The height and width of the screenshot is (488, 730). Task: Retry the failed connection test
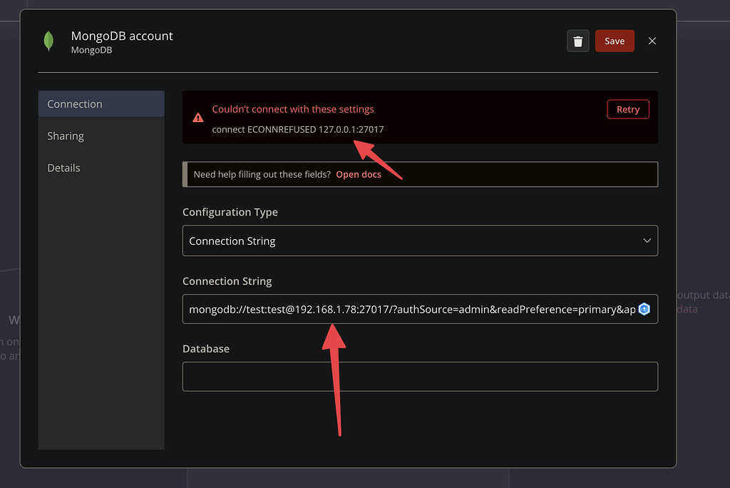pyautogui.click(x=627, y=109)
